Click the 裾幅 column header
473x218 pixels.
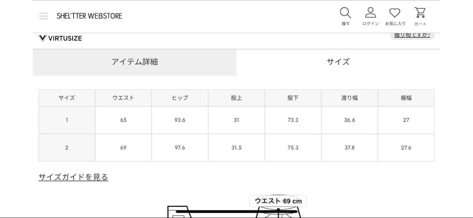coord(406,98)
